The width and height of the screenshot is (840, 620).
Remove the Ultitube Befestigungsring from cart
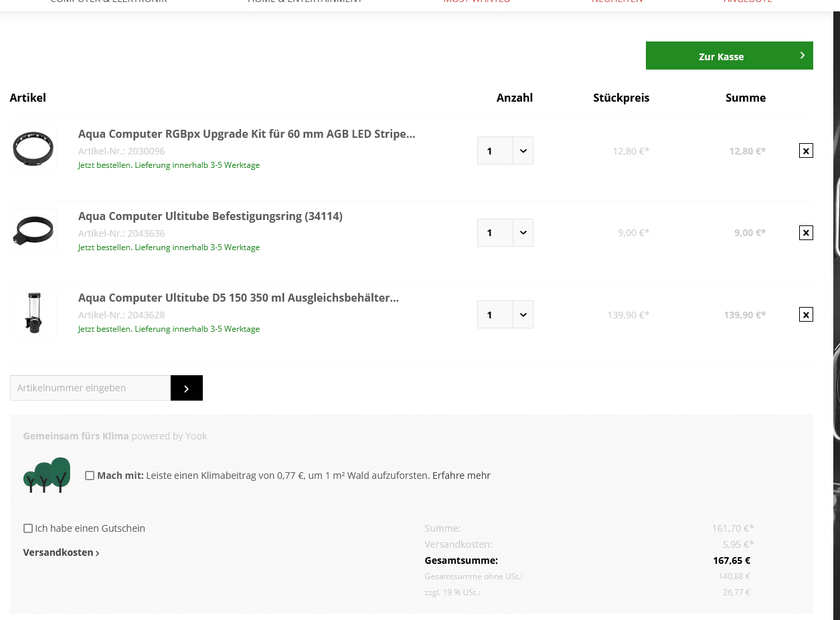[x=806, y=233]
